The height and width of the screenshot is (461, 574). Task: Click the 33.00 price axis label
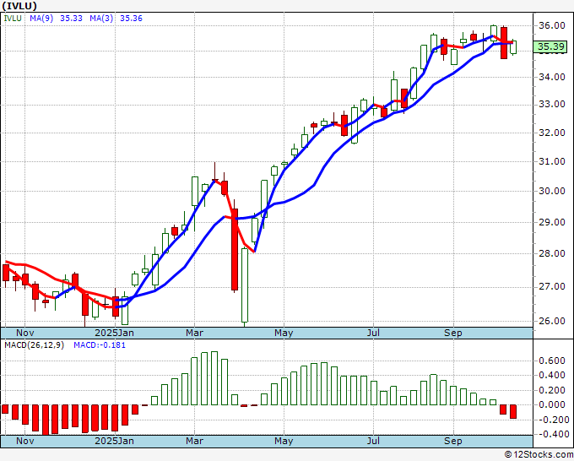[551, 105]
